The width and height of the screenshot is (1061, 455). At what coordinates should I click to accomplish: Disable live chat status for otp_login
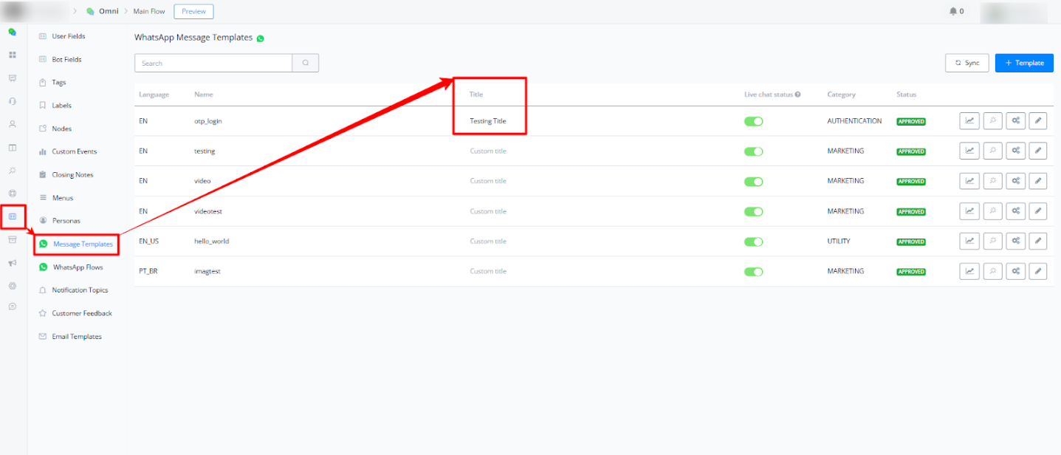tap(753, 121)
